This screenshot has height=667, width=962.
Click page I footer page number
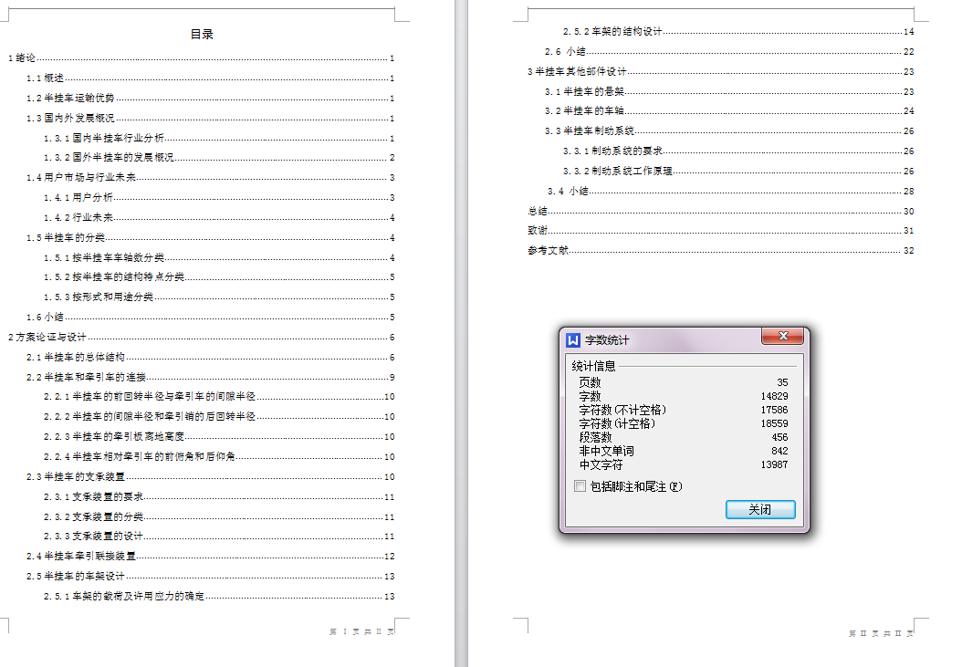(x=361, y=631)
